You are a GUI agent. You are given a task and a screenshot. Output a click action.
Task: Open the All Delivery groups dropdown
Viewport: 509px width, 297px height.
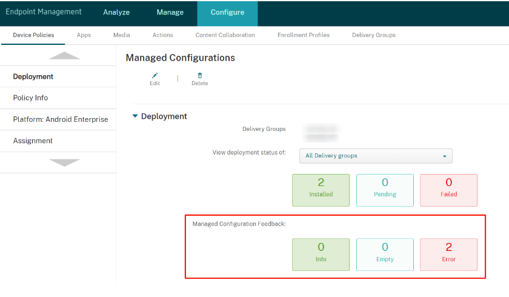[x=376, y=156]
